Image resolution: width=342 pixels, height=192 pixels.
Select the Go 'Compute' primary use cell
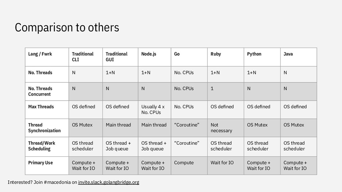189,166
